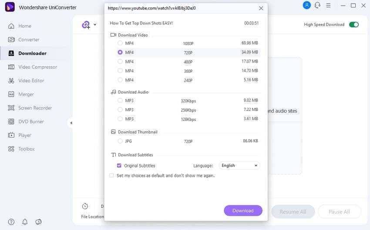Go to Video Compressor in sidebar

click(37, 67)
